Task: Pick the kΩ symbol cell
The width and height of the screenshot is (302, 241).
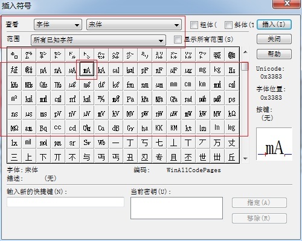Action: pos(232,114)
